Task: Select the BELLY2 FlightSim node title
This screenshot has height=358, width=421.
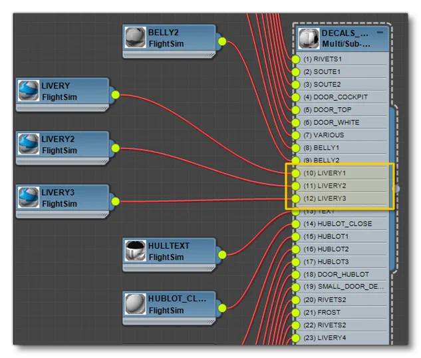Action: tap(166, 38)
